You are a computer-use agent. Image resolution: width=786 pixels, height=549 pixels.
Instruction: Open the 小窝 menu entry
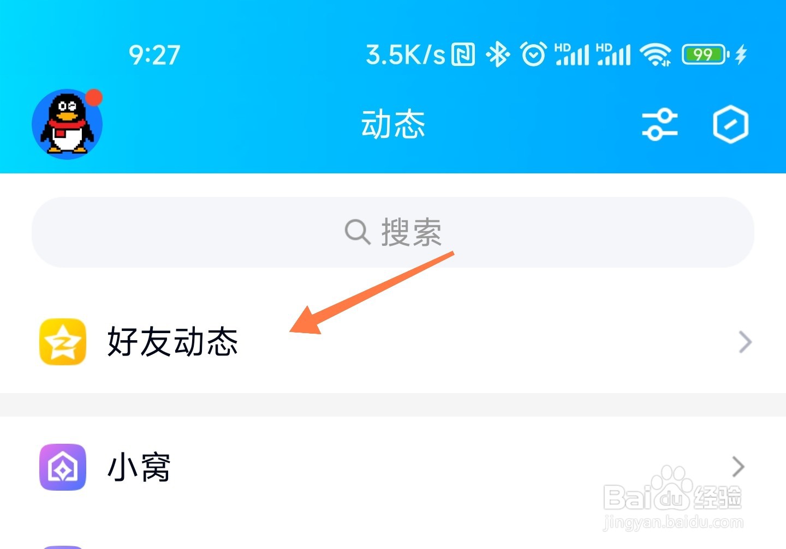pos(393,467)
